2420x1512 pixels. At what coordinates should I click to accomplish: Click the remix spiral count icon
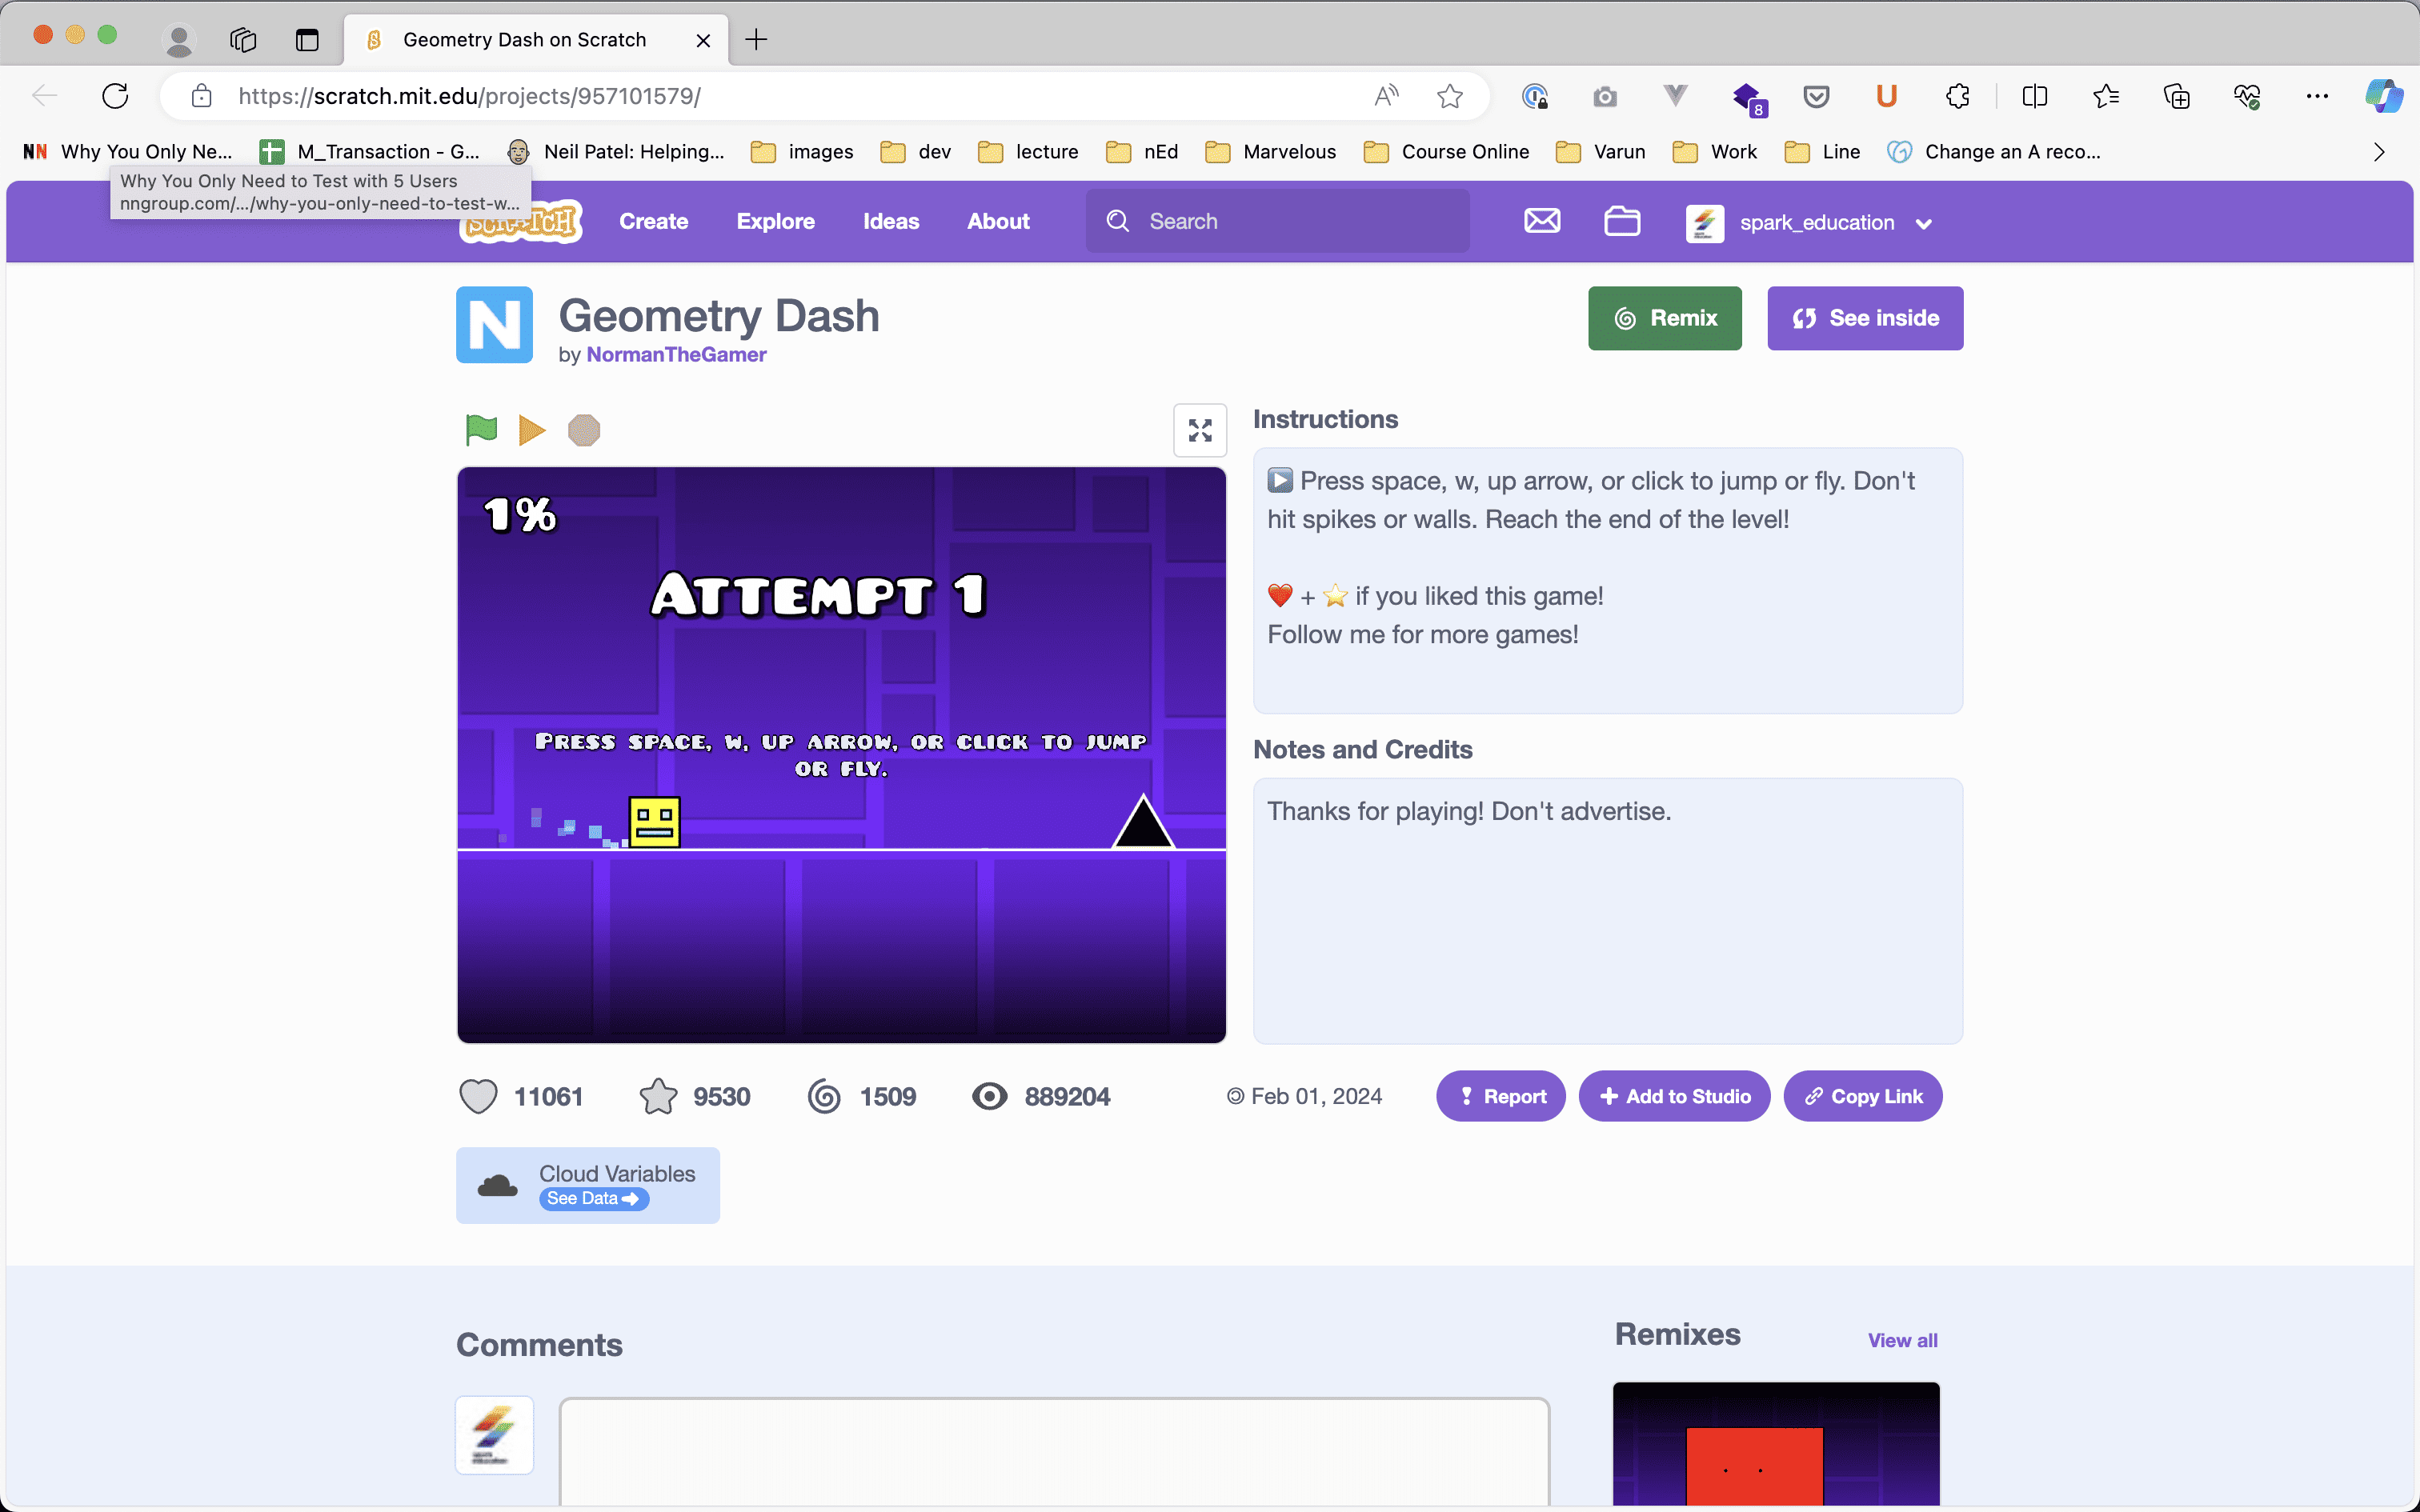tap(824, 1096)
